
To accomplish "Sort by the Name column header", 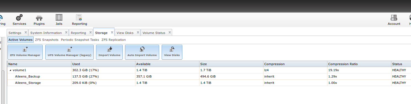I will [39, 64].
